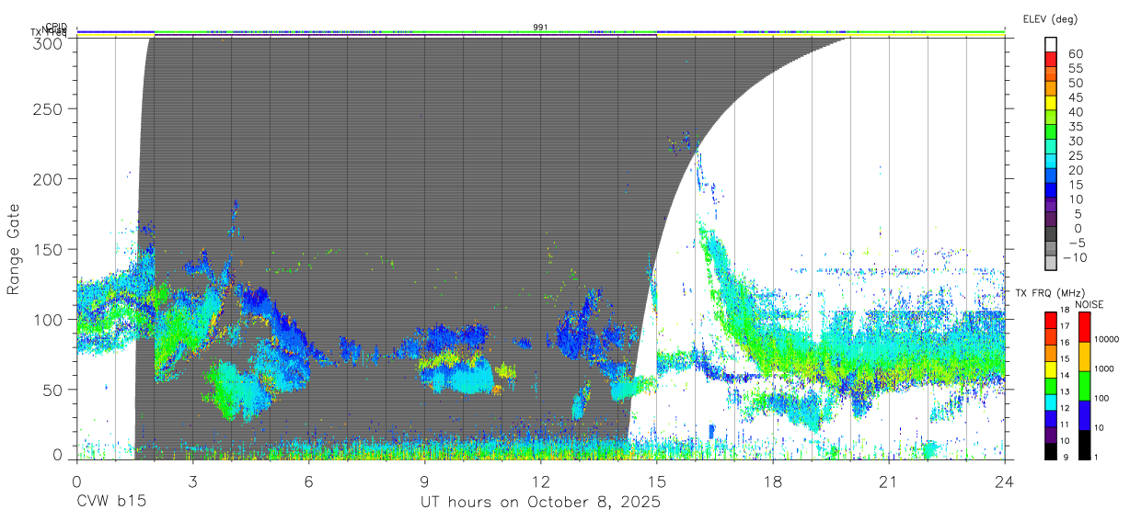Click the 'Range Gate' y-axis label
Viewport: 1130px width, 521px height.
click(15, 249)
